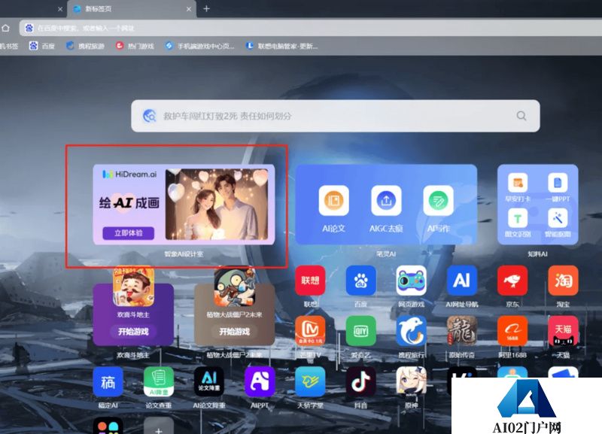Open the 网页游戏 gamepad shortcut
Viewport: 602px width, 434px height.
pyautogui.click(x=411, y=281)
